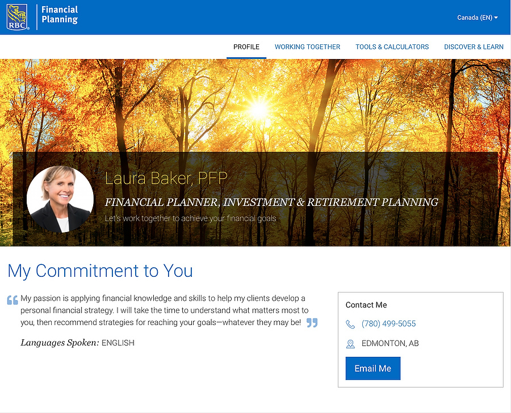Open the TOOLS & CALCULATORS tab
511x413 pixels.
click(x=392, y=47)
